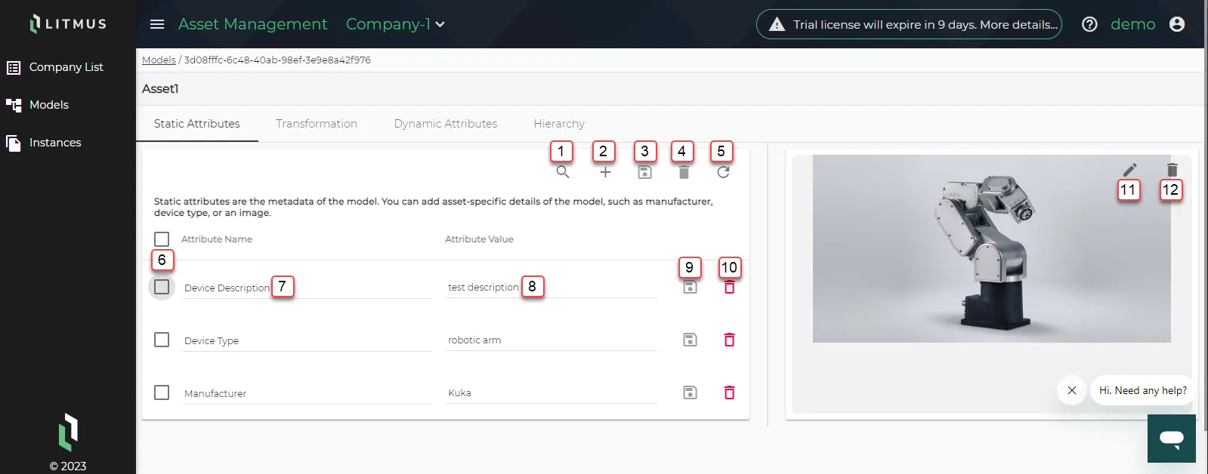The width and height of the screenshot is (1208, 474).
Task: Edit the 'robotic arm' value field
Action: (x=552, y=340)
